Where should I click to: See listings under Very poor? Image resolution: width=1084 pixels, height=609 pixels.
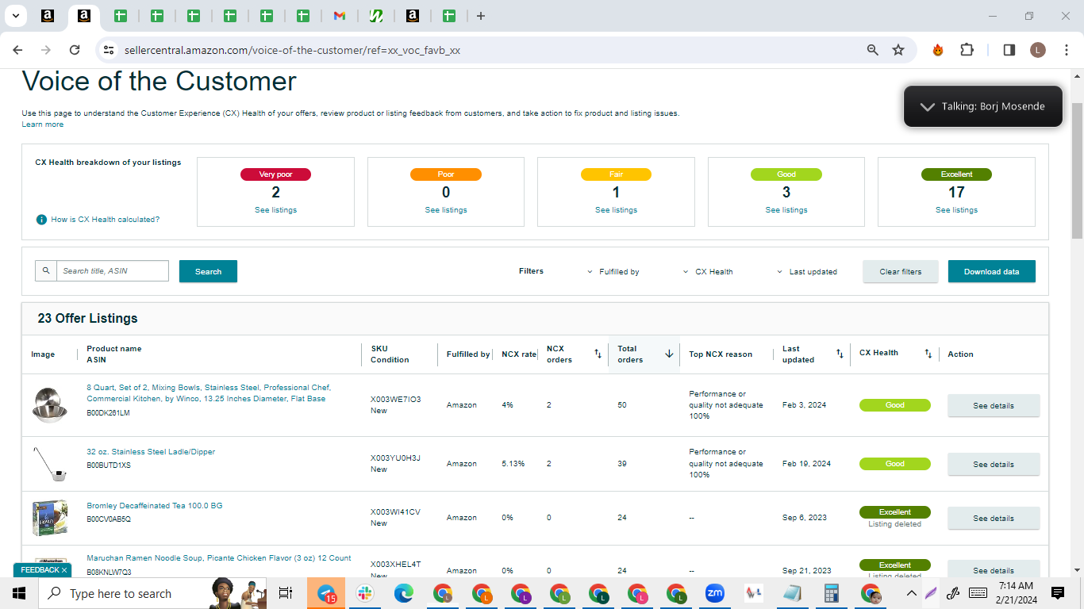point(275,210)
